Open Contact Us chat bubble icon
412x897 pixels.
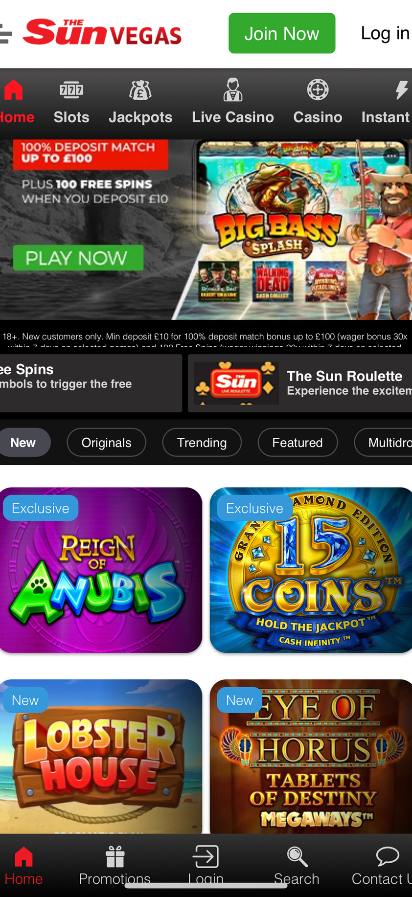coord(388,856)
